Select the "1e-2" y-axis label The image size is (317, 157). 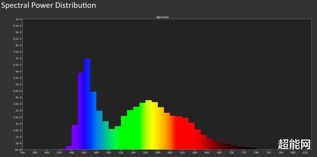(18, 19)
